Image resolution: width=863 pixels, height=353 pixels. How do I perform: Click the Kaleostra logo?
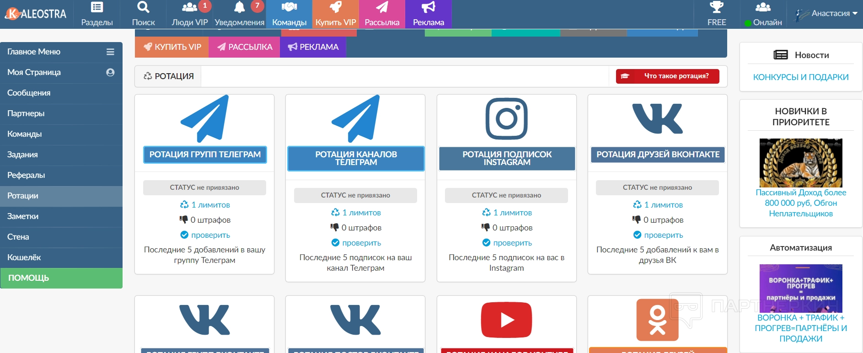tap(36, 14)
